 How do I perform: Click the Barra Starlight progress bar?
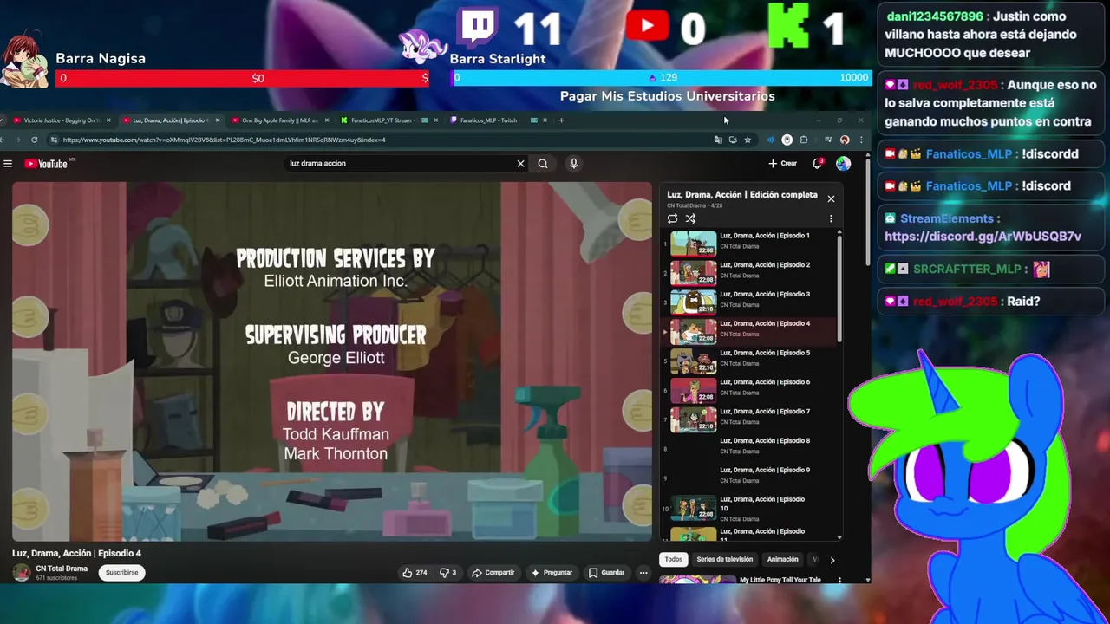[660, 78]
